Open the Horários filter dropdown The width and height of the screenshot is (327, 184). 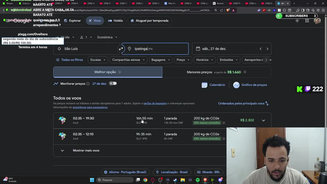pos(205,60)
